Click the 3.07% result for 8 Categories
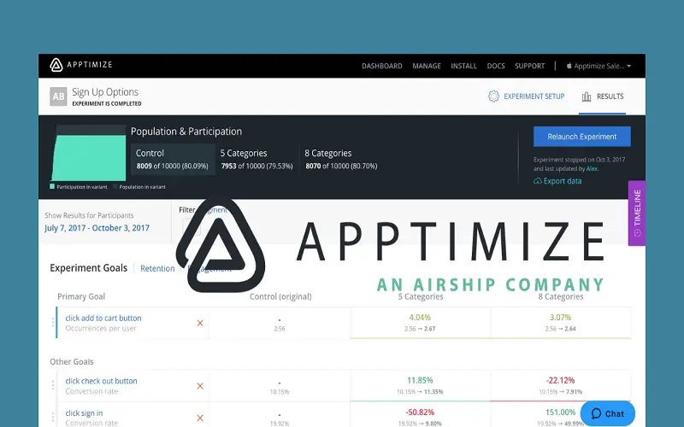684x427 pixels. click(561, 317)
